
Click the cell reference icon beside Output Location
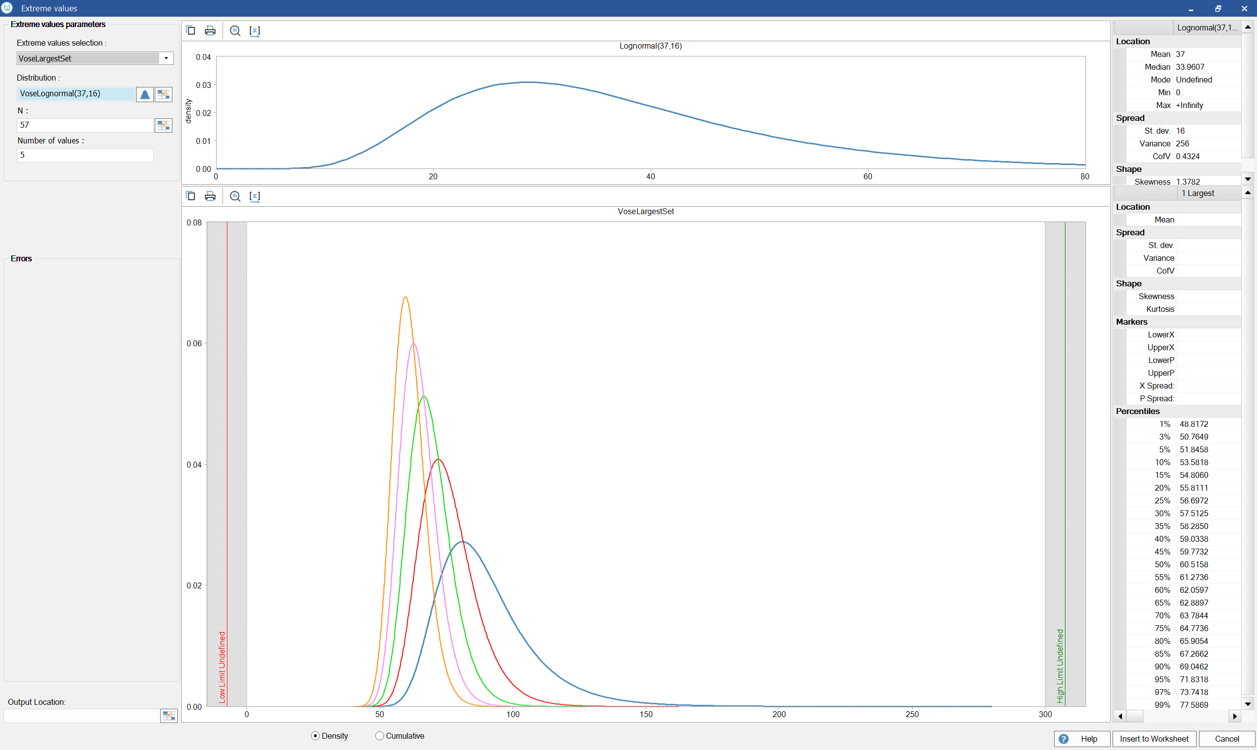(x=169, y=715)
